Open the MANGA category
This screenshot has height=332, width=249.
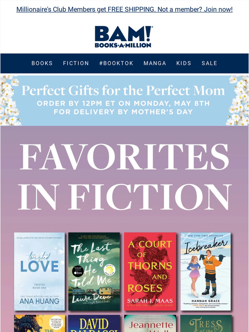(x=155, y=63)
